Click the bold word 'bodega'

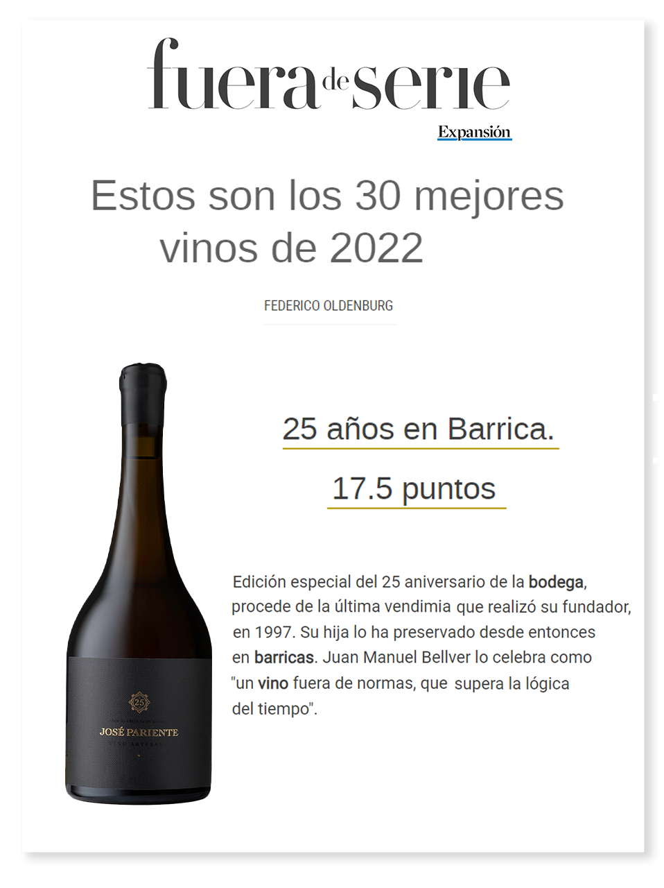(556, 581)
